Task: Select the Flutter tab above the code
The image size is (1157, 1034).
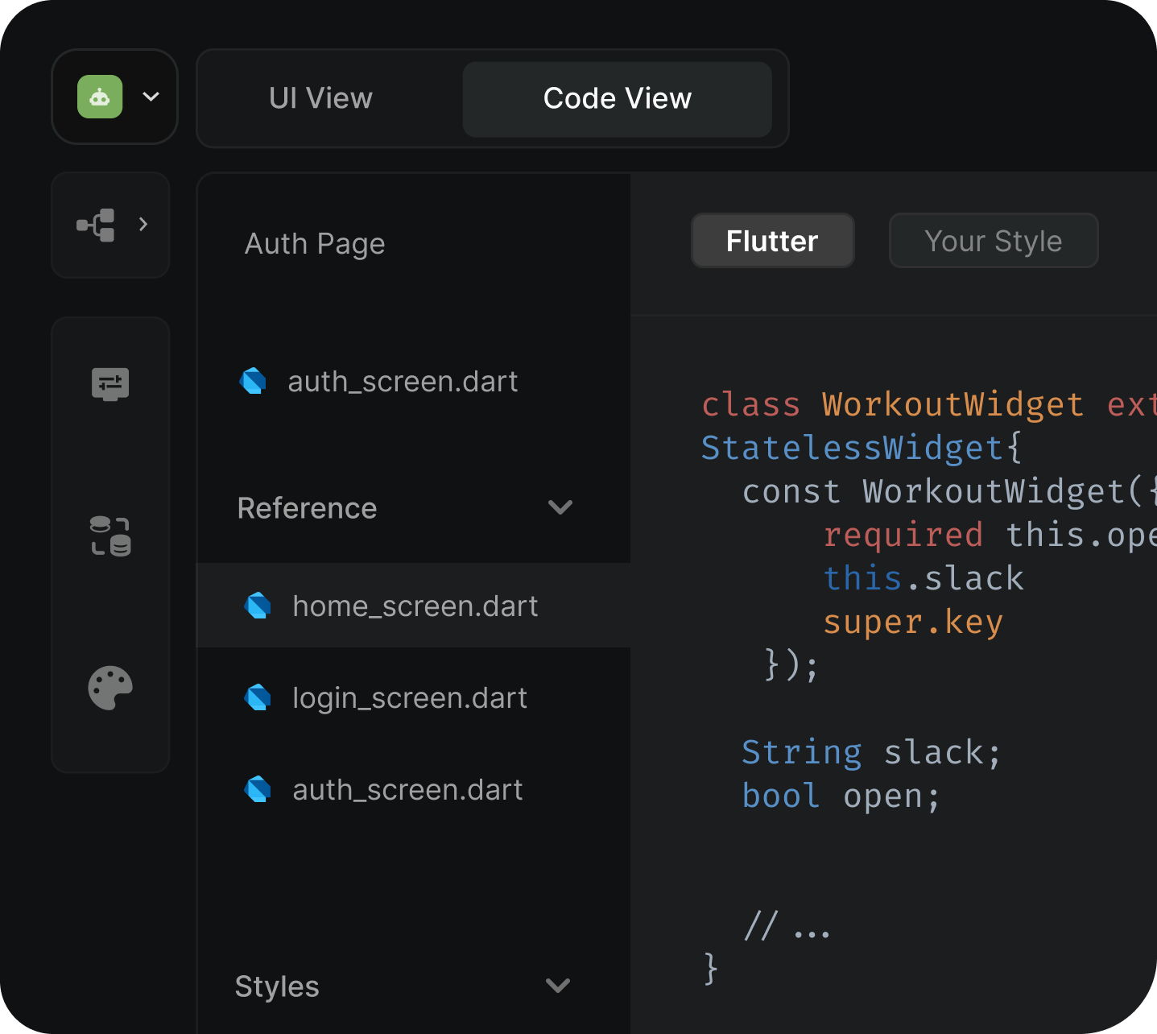Action: [x=772, y=240]
